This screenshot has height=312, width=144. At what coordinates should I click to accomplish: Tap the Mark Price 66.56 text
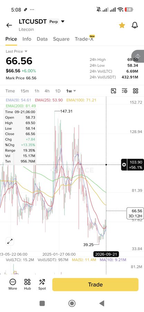(x=21, y=78)
